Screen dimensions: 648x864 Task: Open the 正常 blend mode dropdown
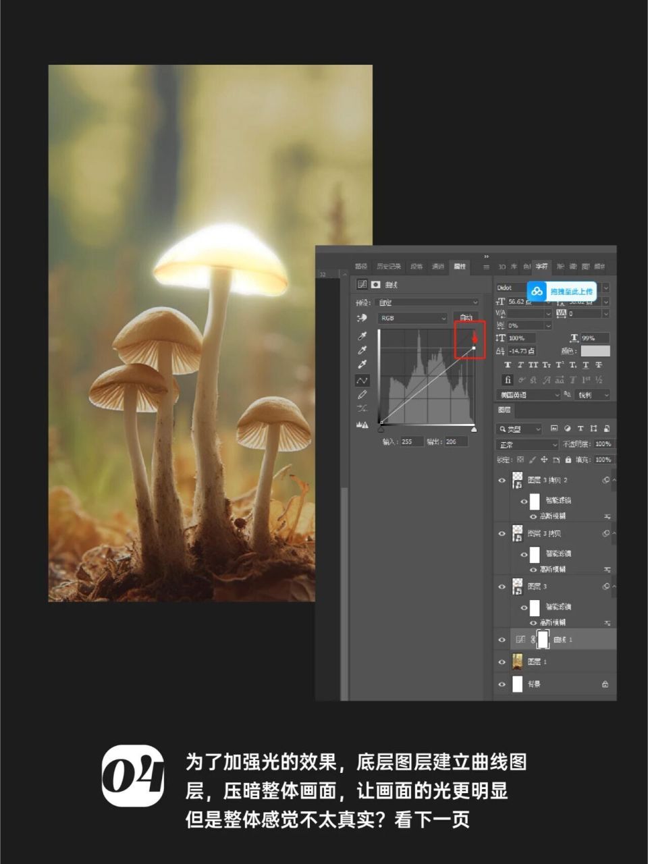pos(528,444)
